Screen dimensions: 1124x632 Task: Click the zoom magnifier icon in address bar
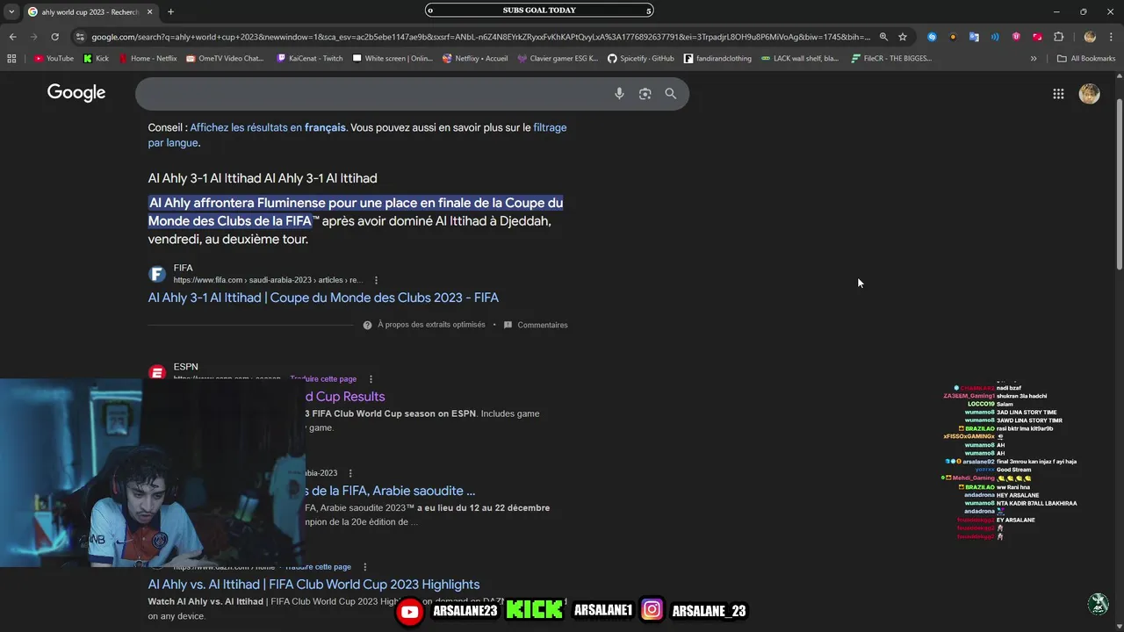point(883,37)
